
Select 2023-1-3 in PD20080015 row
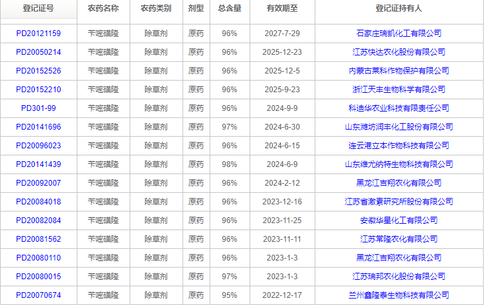(x=282, y=277)
